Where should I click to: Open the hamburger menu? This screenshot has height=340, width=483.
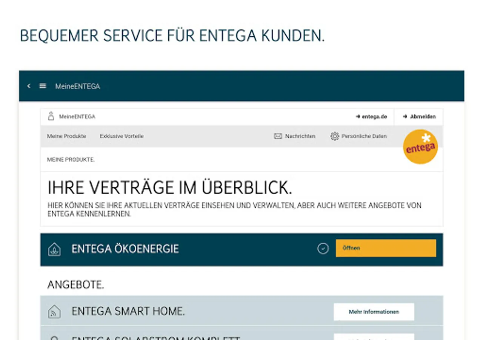point(43,86)
